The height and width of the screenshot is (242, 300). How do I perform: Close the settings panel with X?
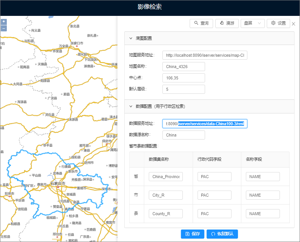point(294,24)
